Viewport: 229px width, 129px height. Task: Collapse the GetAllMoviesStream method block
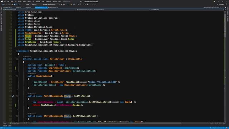(x=17, y=116)
